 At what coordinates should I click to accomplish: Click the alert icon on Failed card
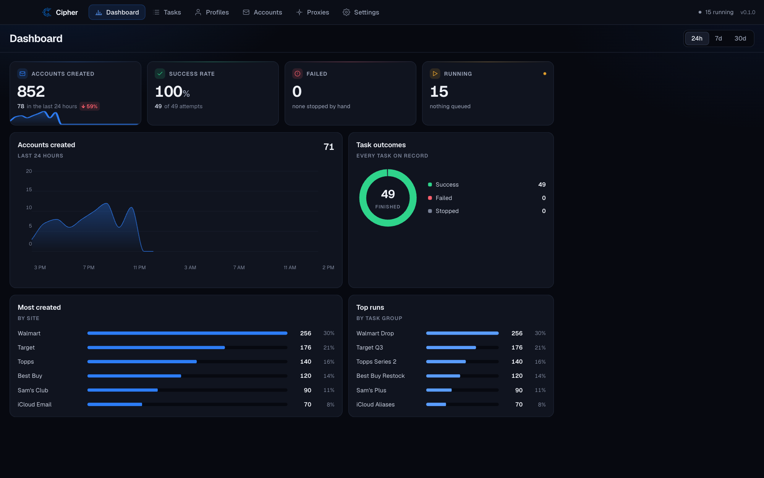pyautogui.click(x=298, y=73)
